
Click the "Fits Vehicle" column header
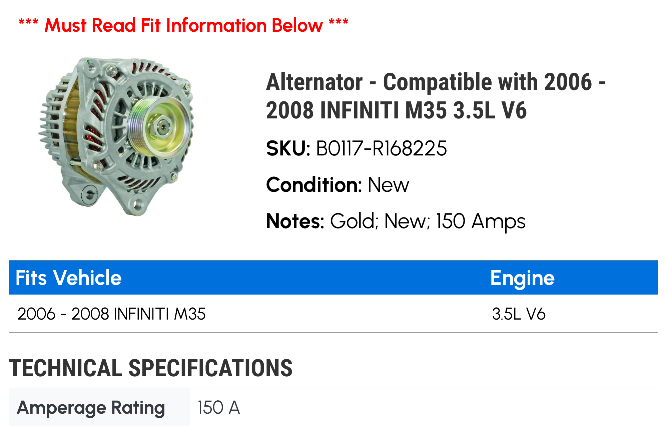point(69,278)
